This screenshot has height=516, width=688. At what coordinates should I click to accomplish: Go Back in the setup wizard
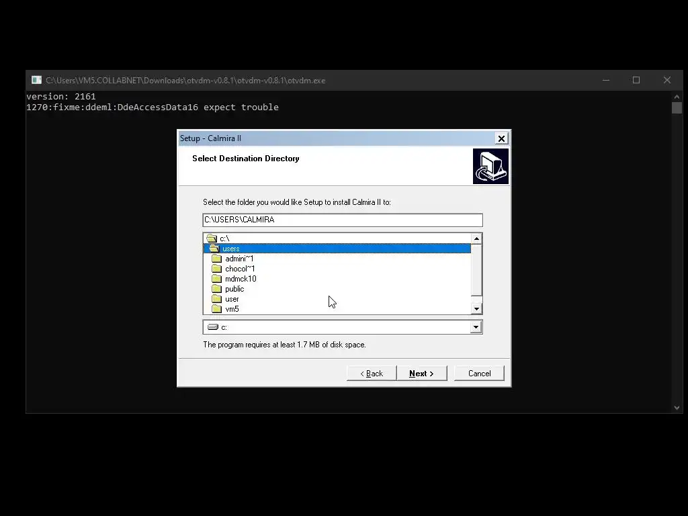371,374
